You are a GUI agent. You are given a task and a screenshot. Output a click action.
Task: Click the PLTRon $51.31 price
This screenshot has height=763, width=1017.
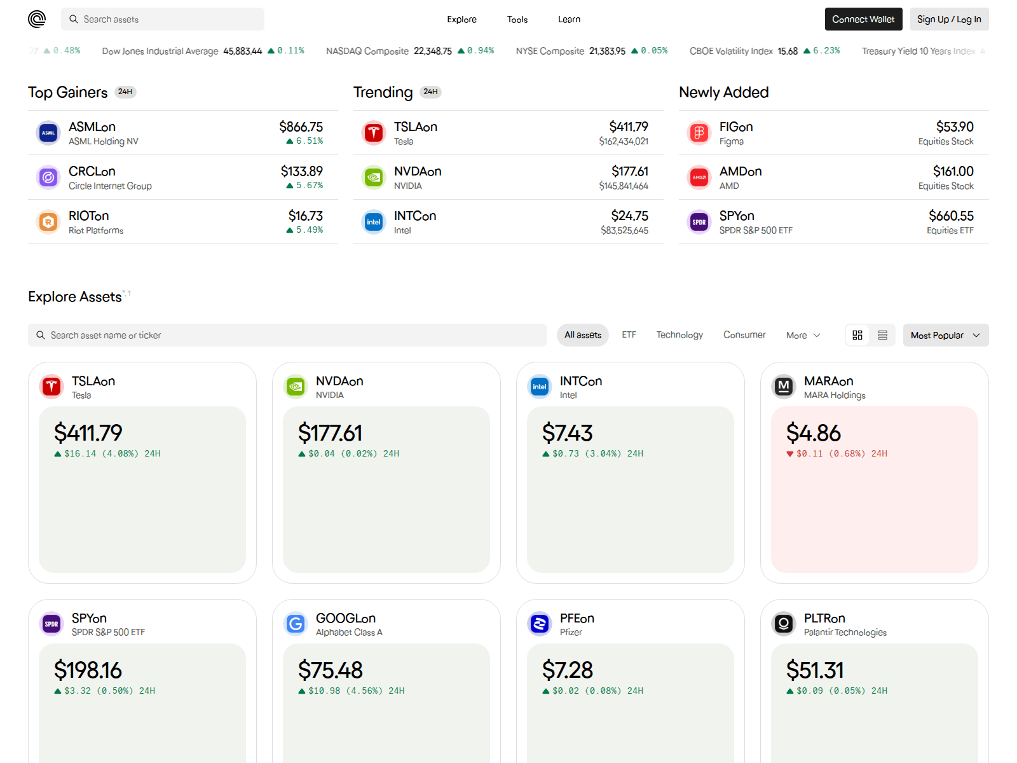point(815,670)
